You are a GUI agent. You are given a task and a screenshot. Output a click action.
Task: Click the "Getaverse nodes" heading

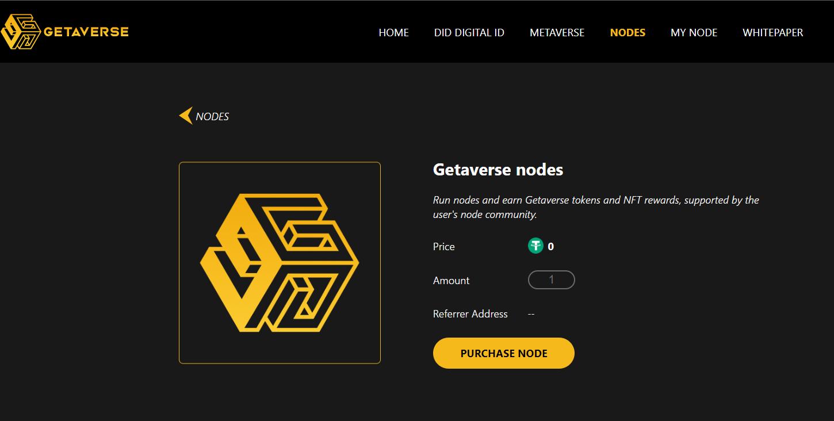tap(498, 170)
